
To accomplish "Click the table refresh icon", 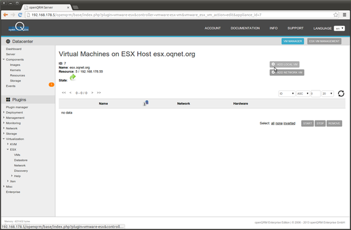I will click(341, 94).
